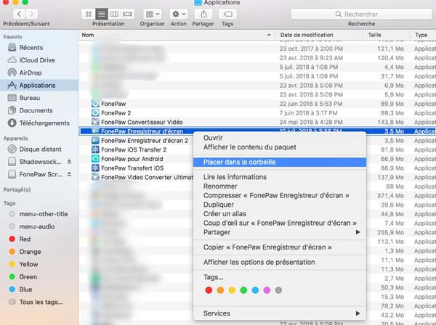This screenshot has width=436, height=325.
Task: Select Applications in the sidebar
Action: (39, 85)
